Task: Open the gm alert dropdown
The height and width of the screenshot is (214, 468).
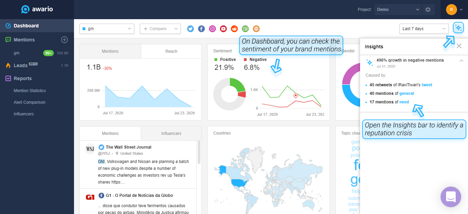Action: pos(107,29)
